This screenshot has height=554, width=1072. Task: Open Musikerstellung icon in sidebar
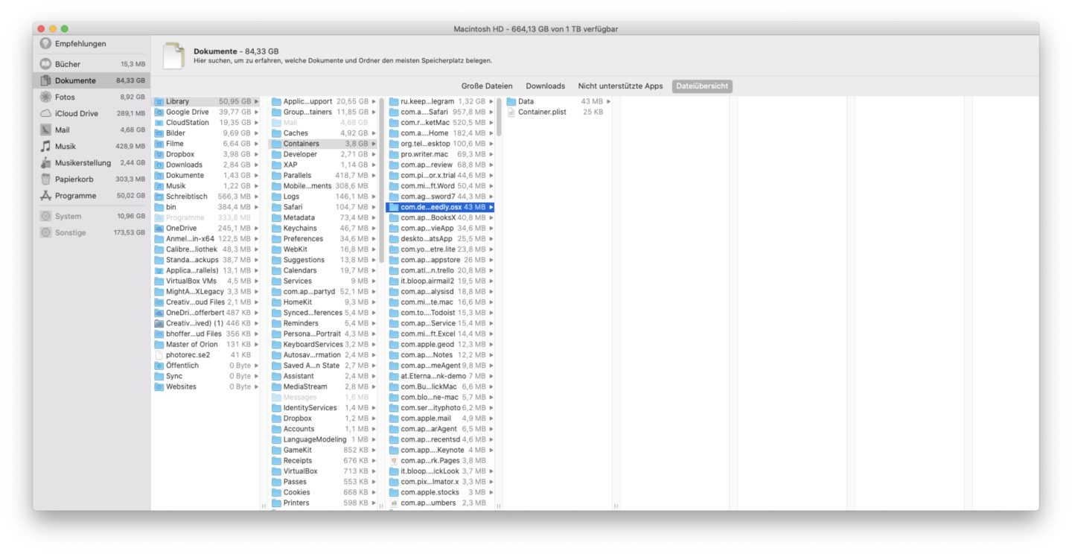click(x=46, y=162)
